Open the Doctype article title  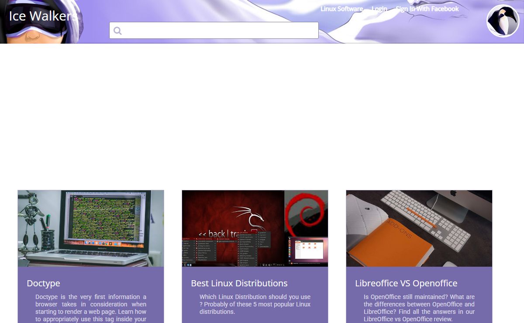[43, 283]
